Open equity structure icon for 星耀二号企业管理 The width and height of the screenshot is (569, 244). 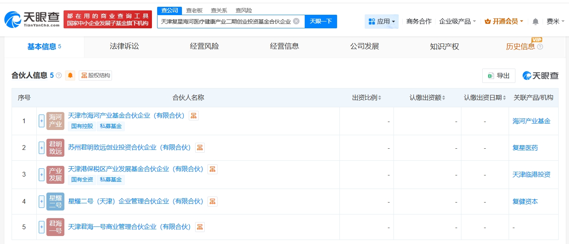pyautogui.click(x=212, y=201)
